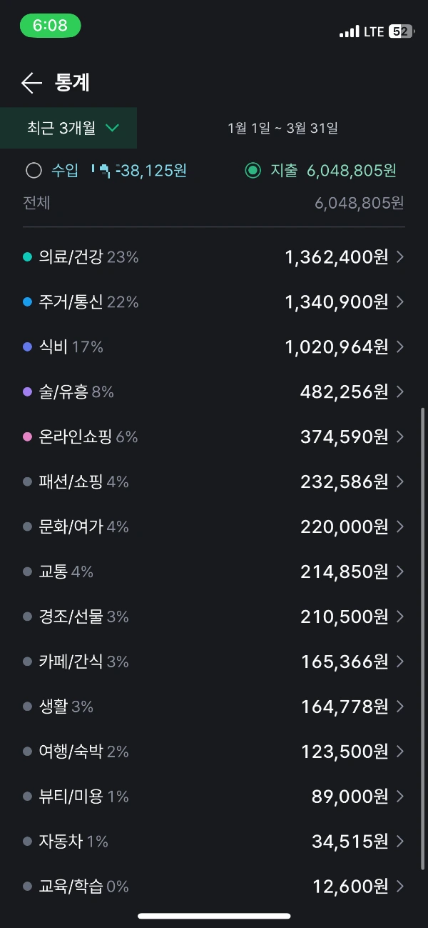This screenshot has height=928, width=428.
Task: Expand the 의료/건강 row chevron
Action: [400, 257]
